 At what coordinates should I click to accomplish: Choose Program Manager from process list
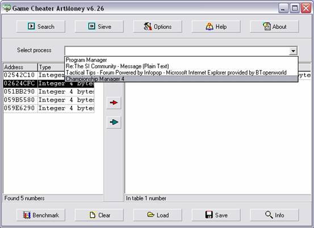click(182, 60)
